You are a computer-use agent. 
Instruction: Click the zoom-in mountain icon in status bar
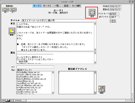pyautogui.click(x=9, y=100)
